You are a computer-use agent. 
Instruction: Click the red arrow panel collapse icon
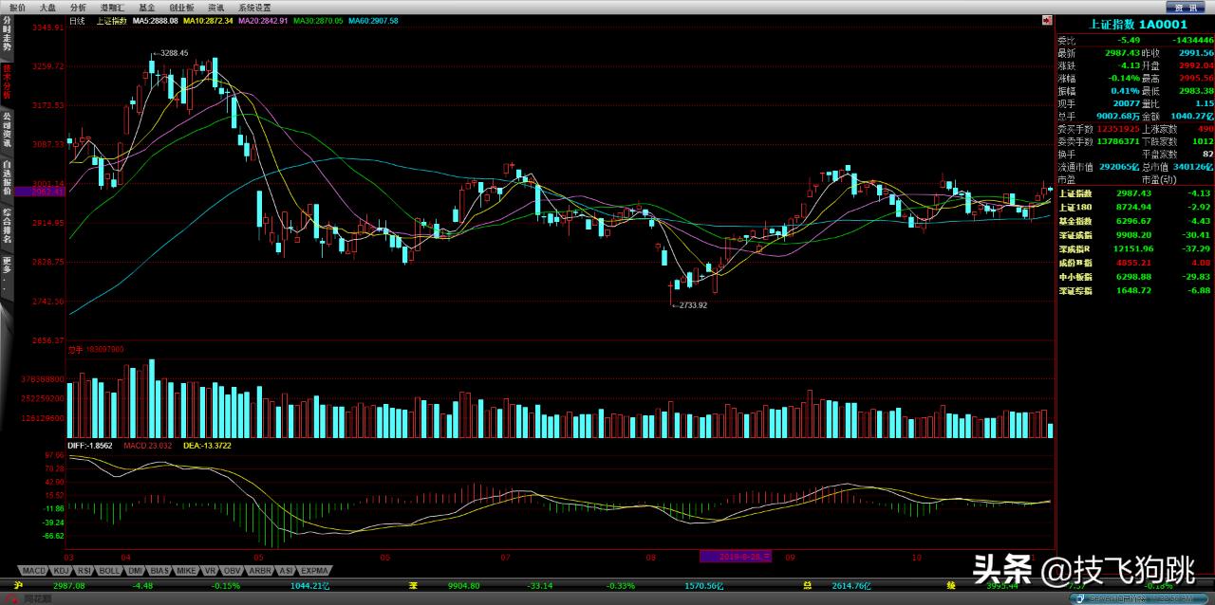(1046, 20)
